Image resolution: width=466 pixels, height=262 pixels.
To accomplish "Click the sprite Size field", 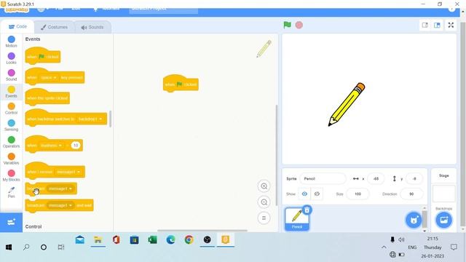I will point(358,194).
